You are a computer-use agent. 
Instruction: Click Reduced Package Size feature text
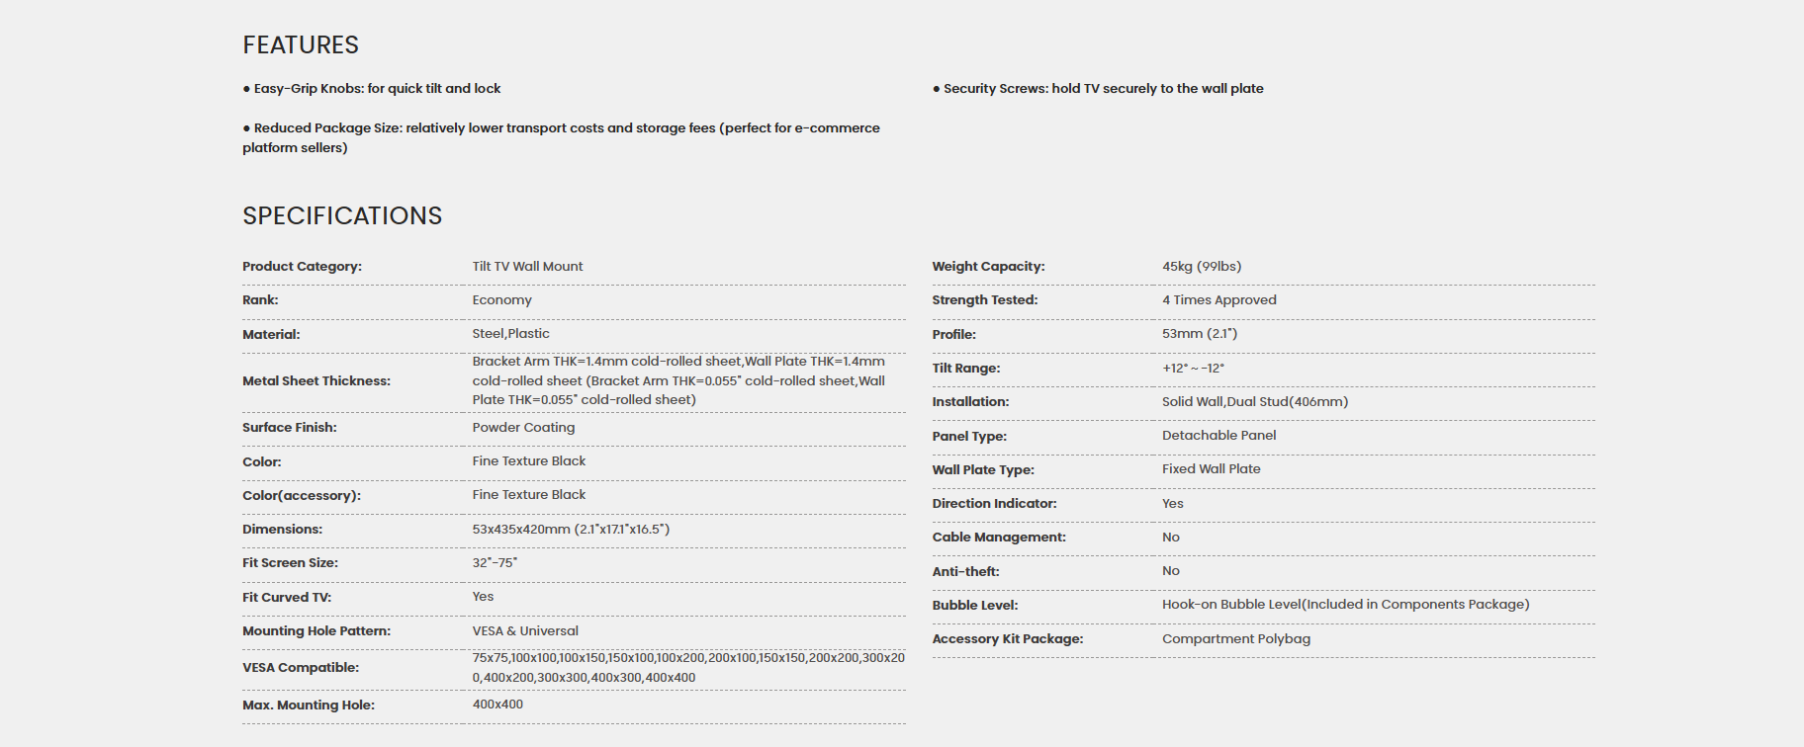(561, 138)
